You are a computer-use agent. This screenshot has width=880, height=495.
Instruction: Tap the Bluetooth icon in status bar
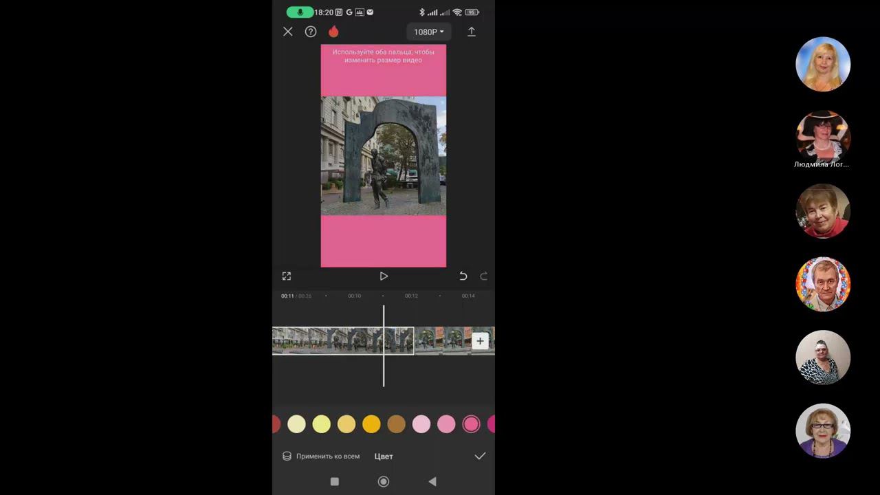[422, 12]
